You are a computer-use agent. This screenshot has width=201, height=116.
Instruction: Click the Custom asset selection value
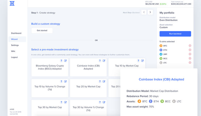click(164, 27)
